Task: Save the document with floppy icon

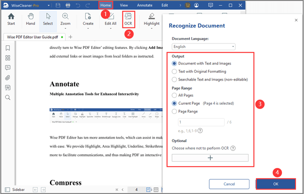Action: pos(58,5)
